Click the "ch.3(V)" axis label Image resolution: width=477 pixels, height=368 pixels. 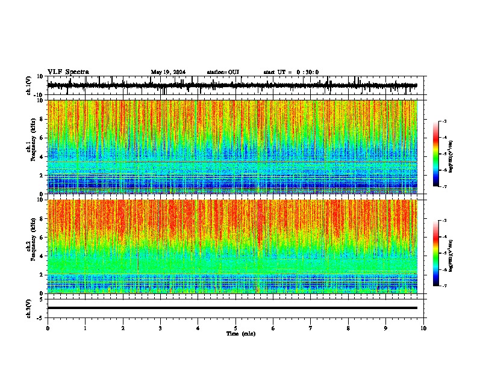click(29, 309)
